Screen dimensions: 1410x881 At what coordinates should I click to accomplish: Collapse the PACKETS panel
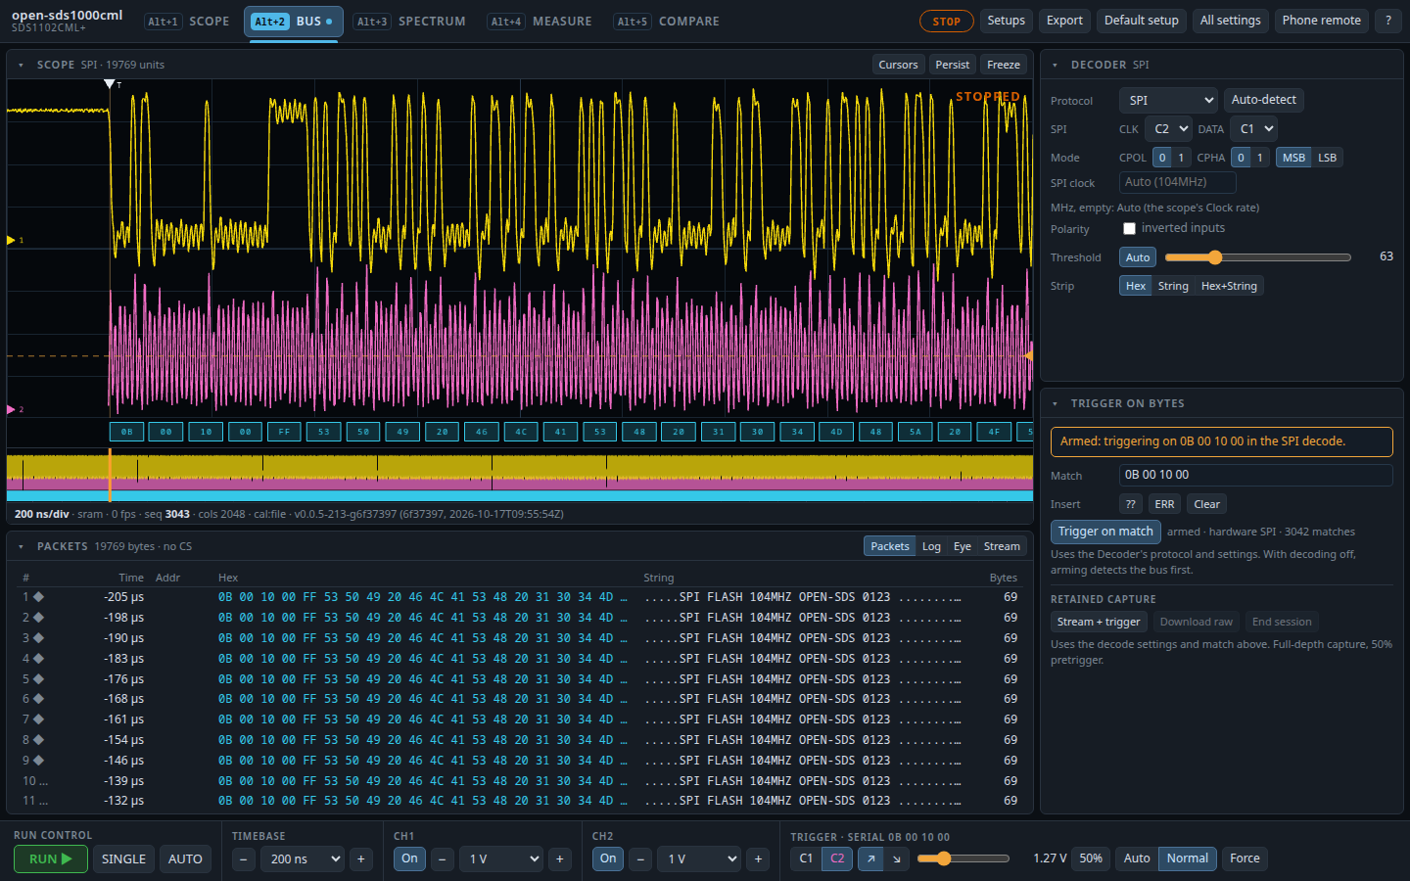[x=21, y=546]
